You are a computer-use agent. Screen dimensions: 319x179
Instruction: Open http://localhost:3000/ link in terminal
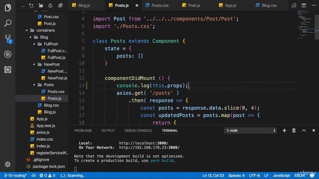click(x=144, y=143)
